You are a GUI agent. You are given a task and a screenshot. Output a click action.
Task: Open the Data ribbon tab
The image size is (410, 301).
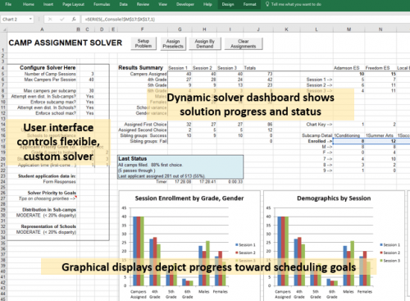tap(123, 4)
